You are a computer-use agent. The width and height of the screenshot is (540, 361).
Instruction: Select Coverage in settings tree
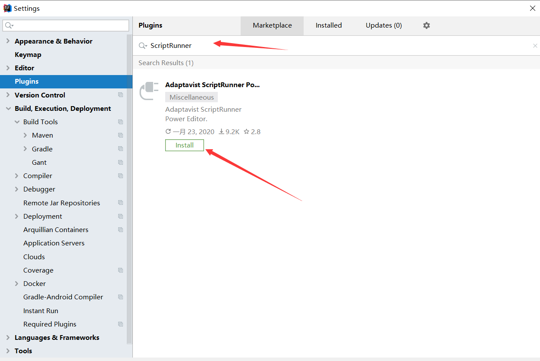(38, 270)
